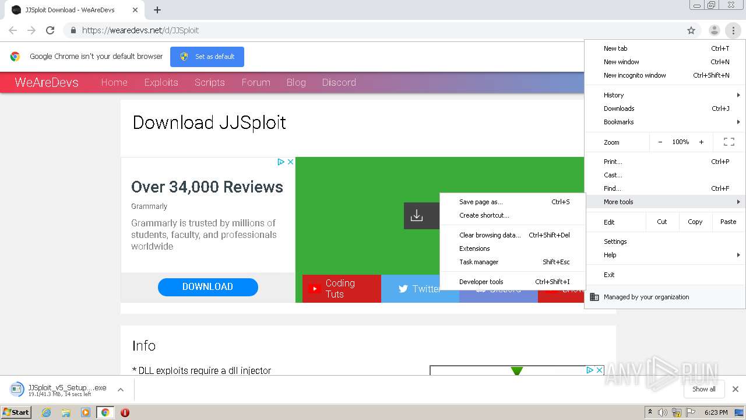Select New window menu entry
This screenshot has width=746, height=420.
665,62
